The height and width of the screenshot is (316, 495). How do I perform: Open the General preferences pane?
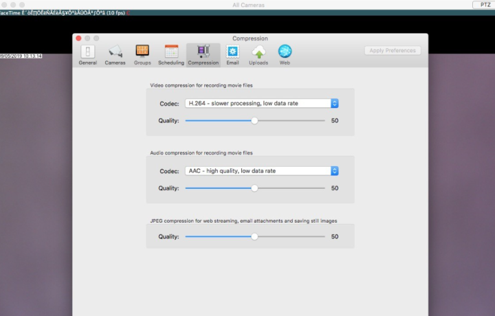click(x=88, y=55)
